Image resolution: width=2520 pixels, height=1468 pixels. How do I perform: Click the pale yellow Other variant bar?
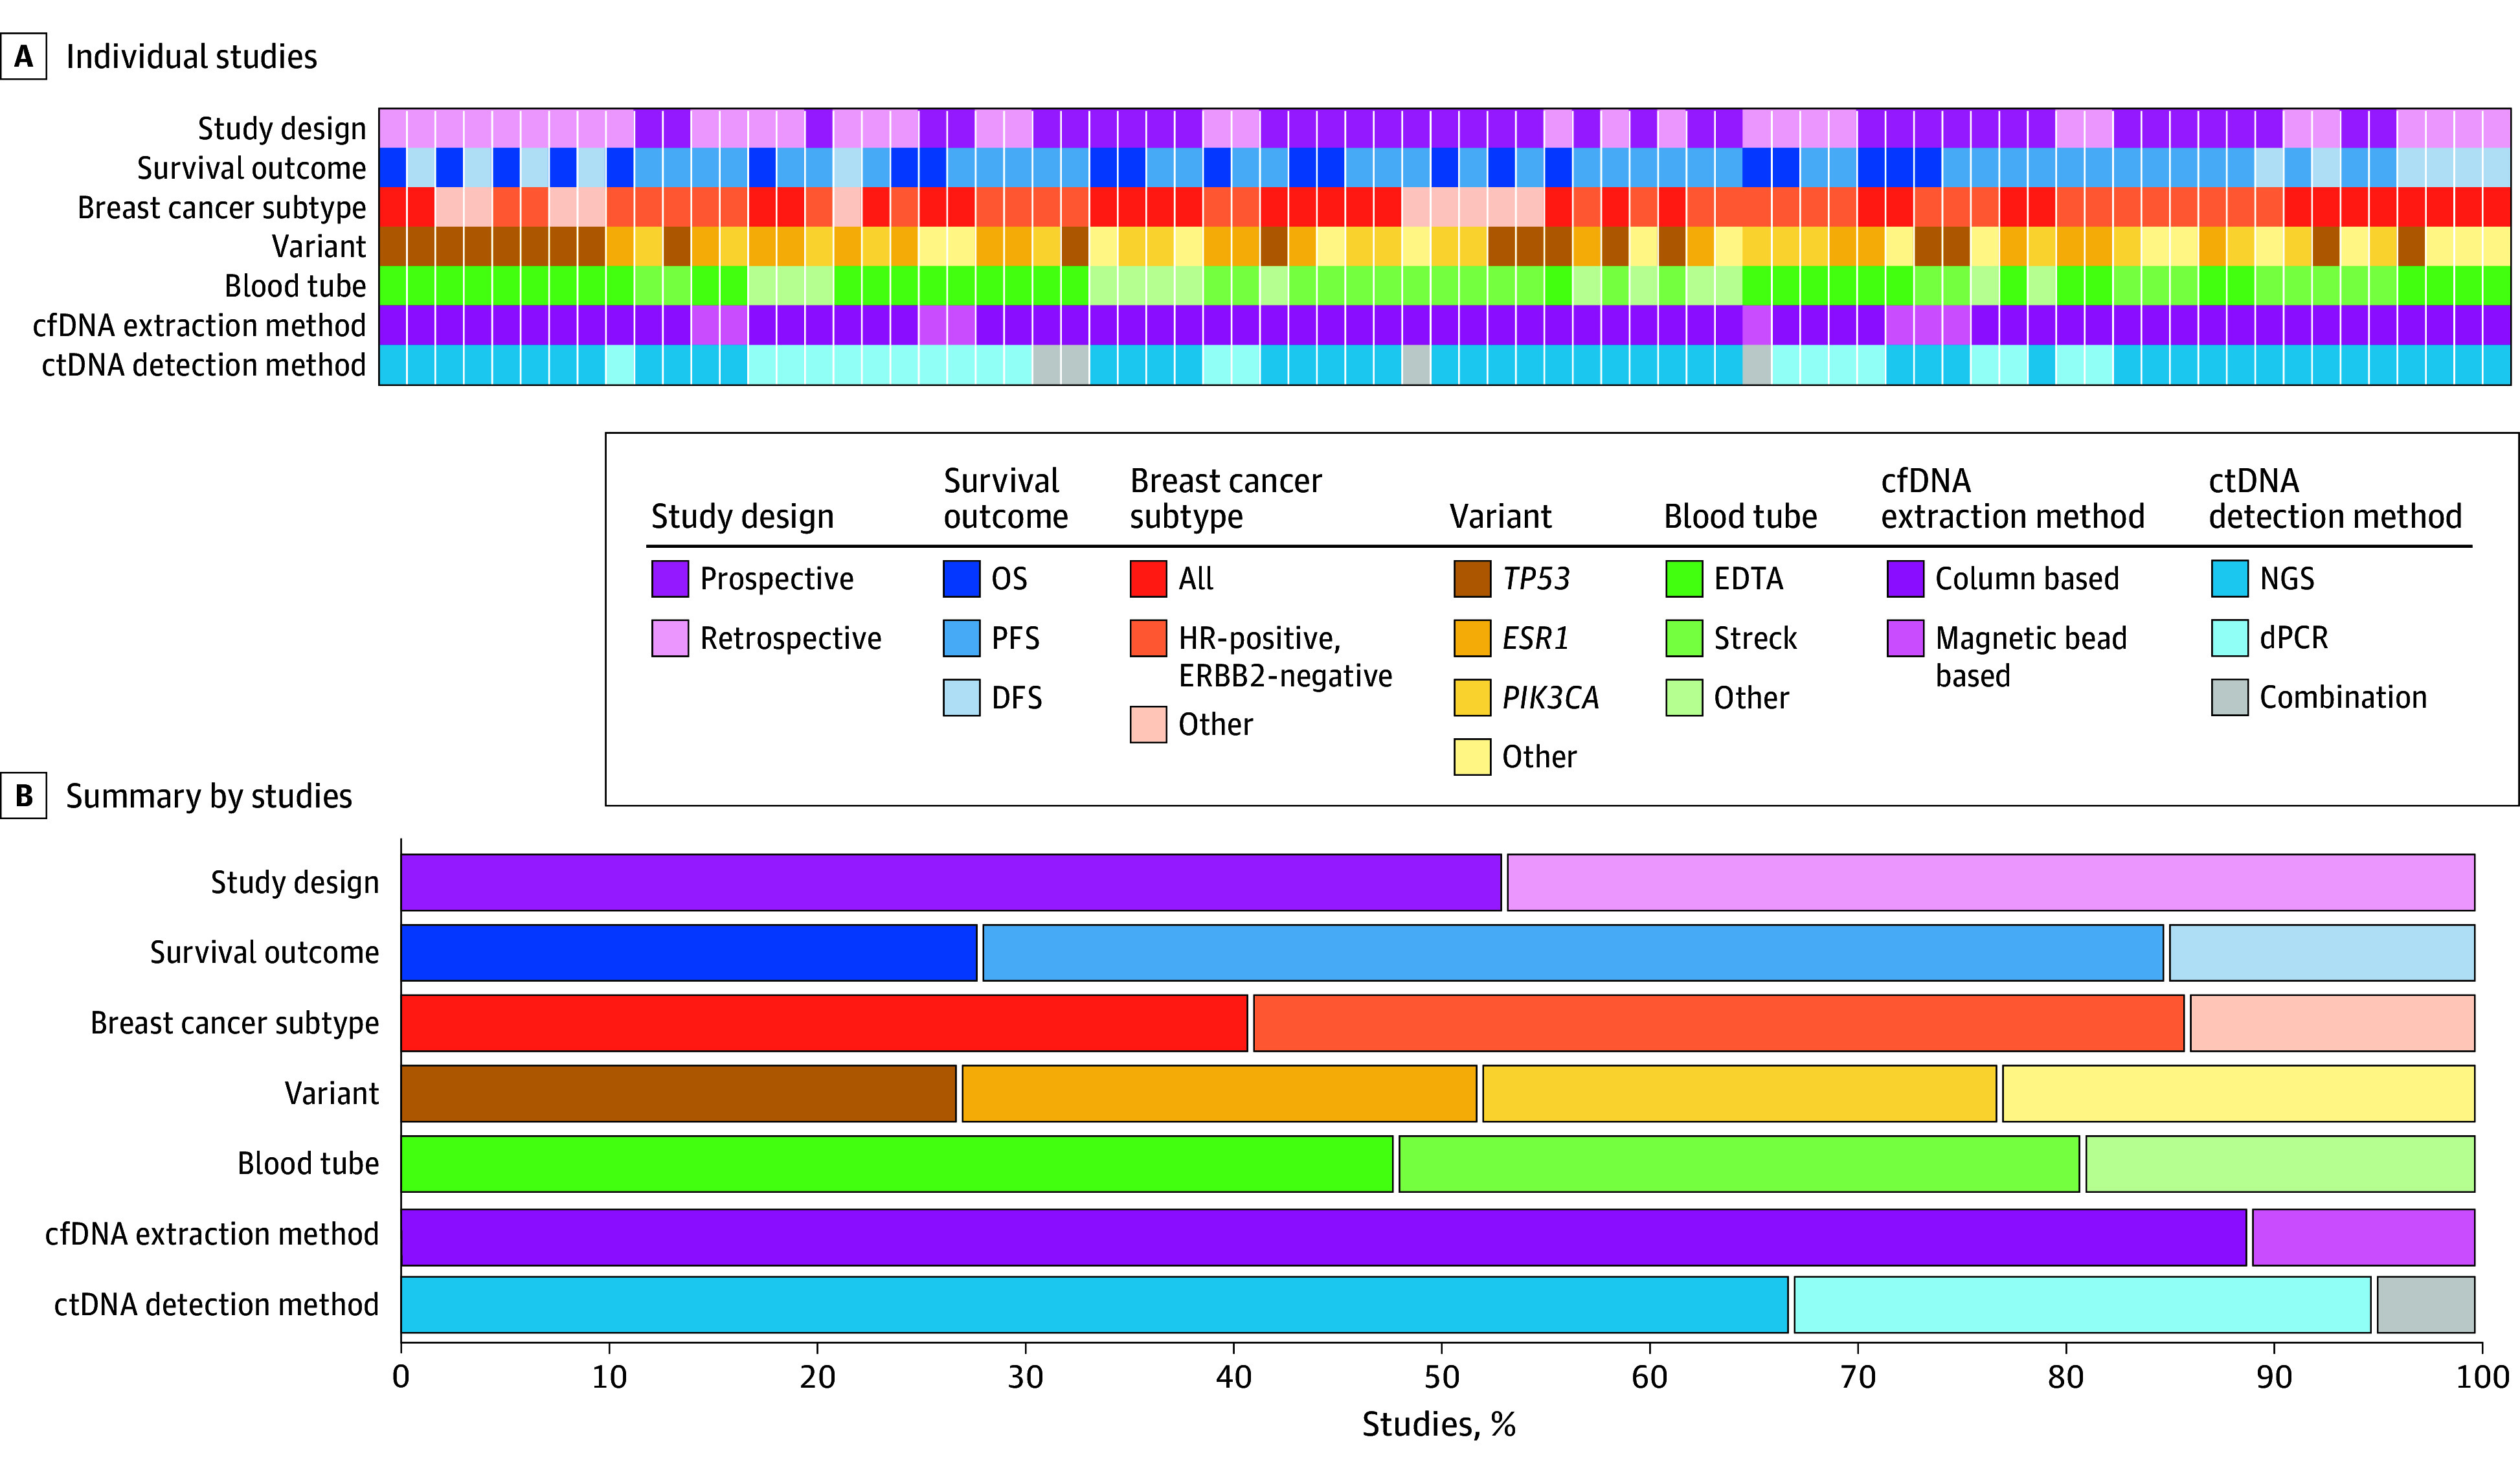point(2239,1093)
